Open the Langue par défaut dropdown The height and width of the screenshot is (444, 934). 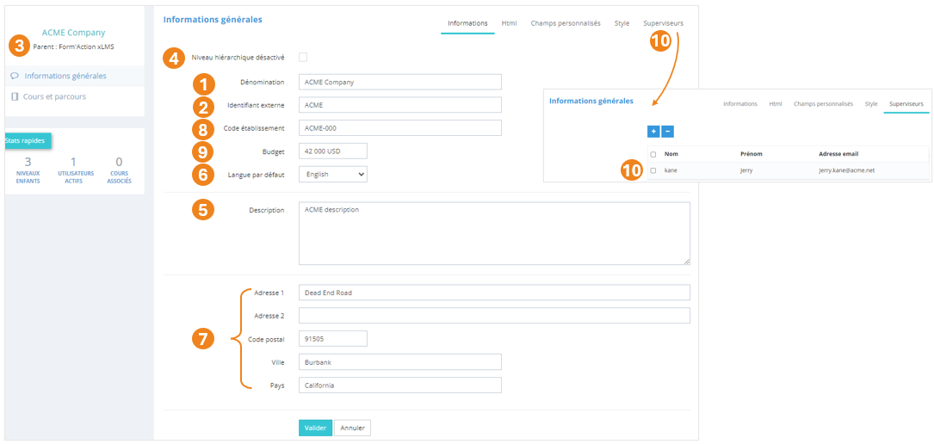[332, 175]
